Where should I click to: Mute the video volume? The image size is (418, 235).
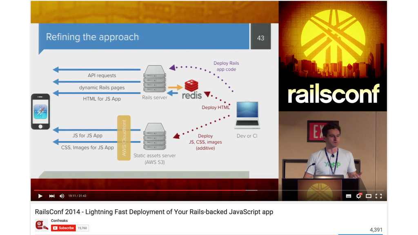62,196
